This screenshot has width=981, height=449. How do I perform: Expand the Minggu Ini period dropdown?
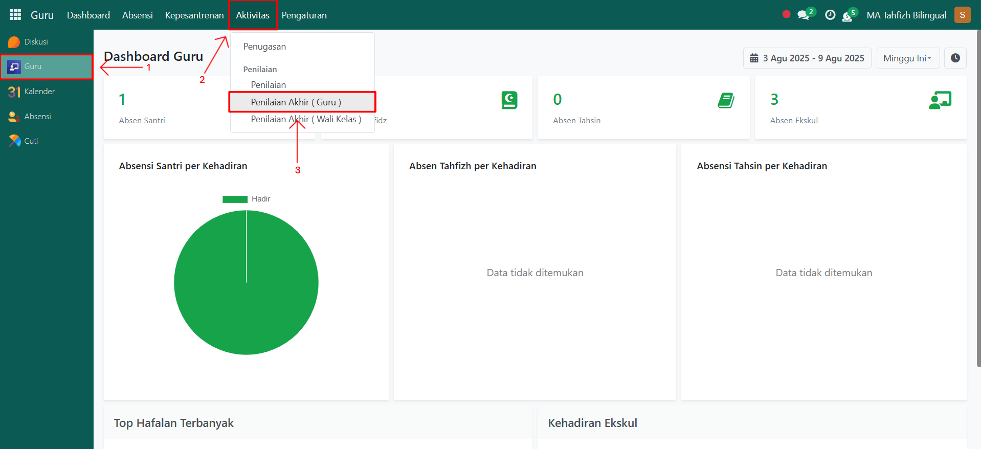tap(907, 58)
